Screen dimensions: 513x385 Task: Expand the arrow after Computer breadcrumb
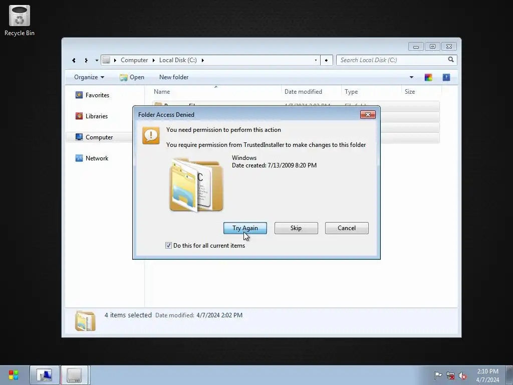153,60
